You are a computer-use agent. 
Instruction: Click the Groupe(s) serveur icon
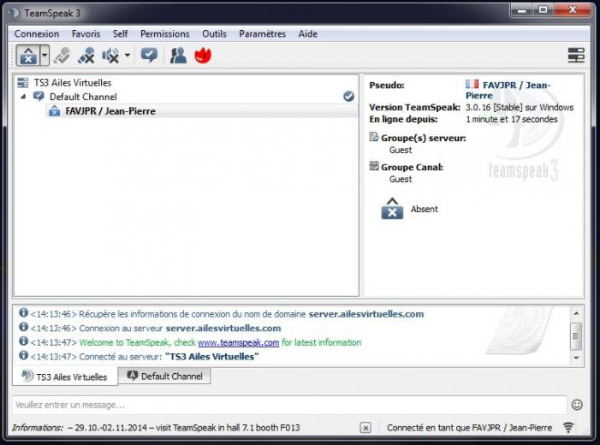click(x=374, y=137)
